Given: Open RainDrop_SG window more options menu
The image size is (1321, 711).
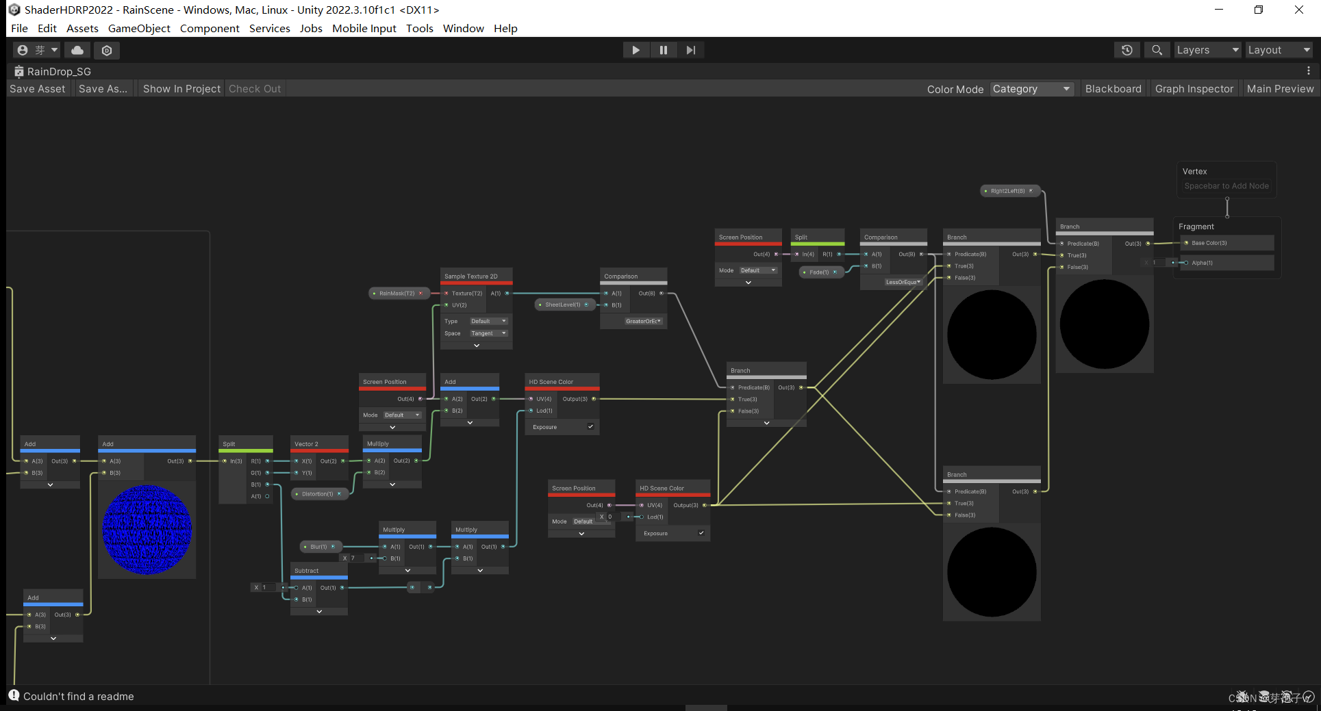Looking at the screenshot, I should click(1308, 71).
